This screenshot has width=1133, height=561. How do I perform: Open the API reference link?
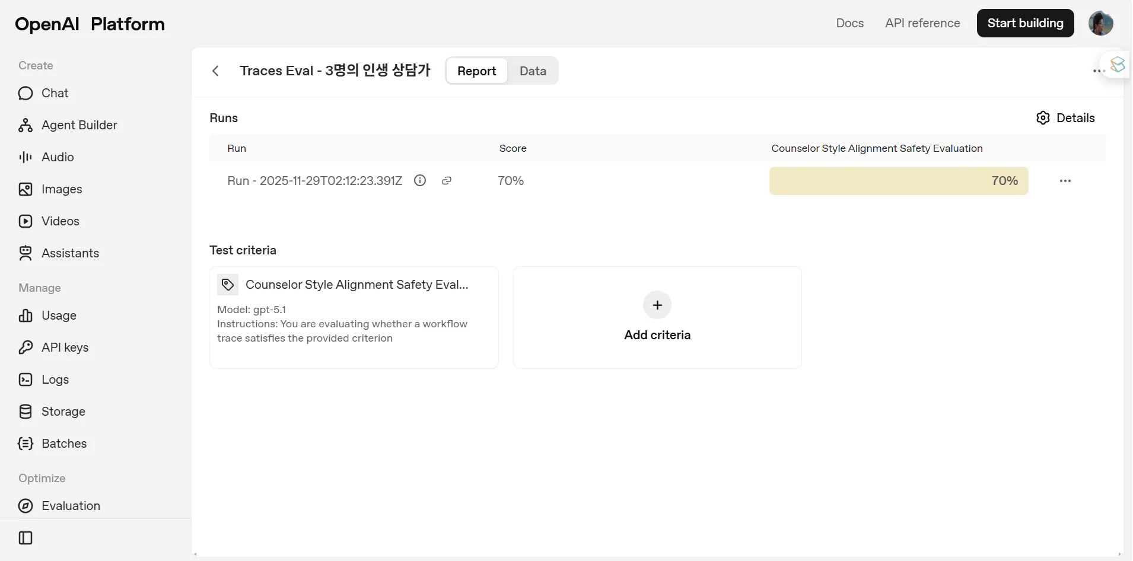pyautogui.click(x=922, y=23)
